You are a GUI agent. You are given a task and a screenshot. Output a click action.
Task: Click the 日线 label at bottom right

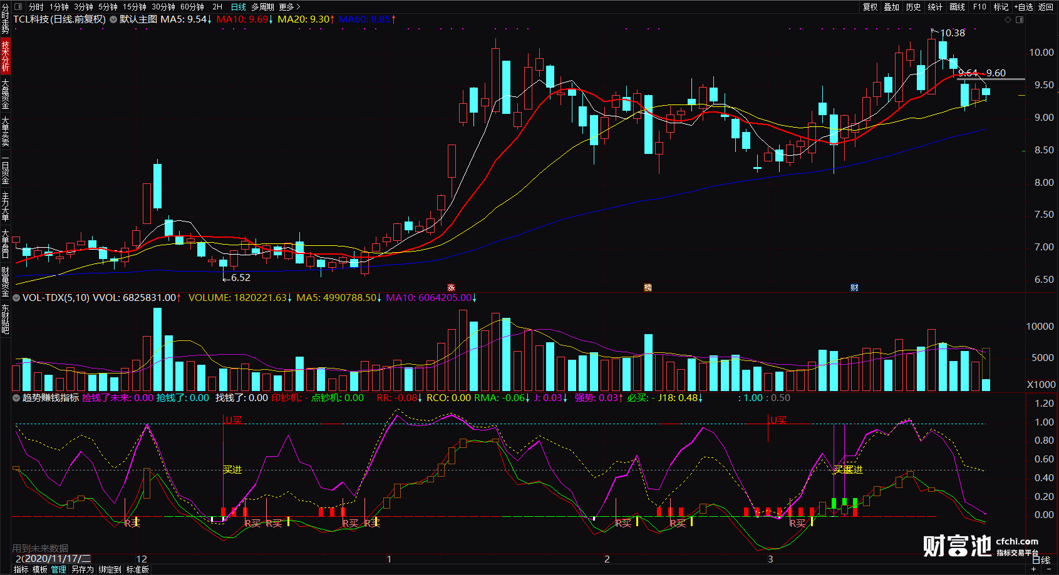[1041, 560]
